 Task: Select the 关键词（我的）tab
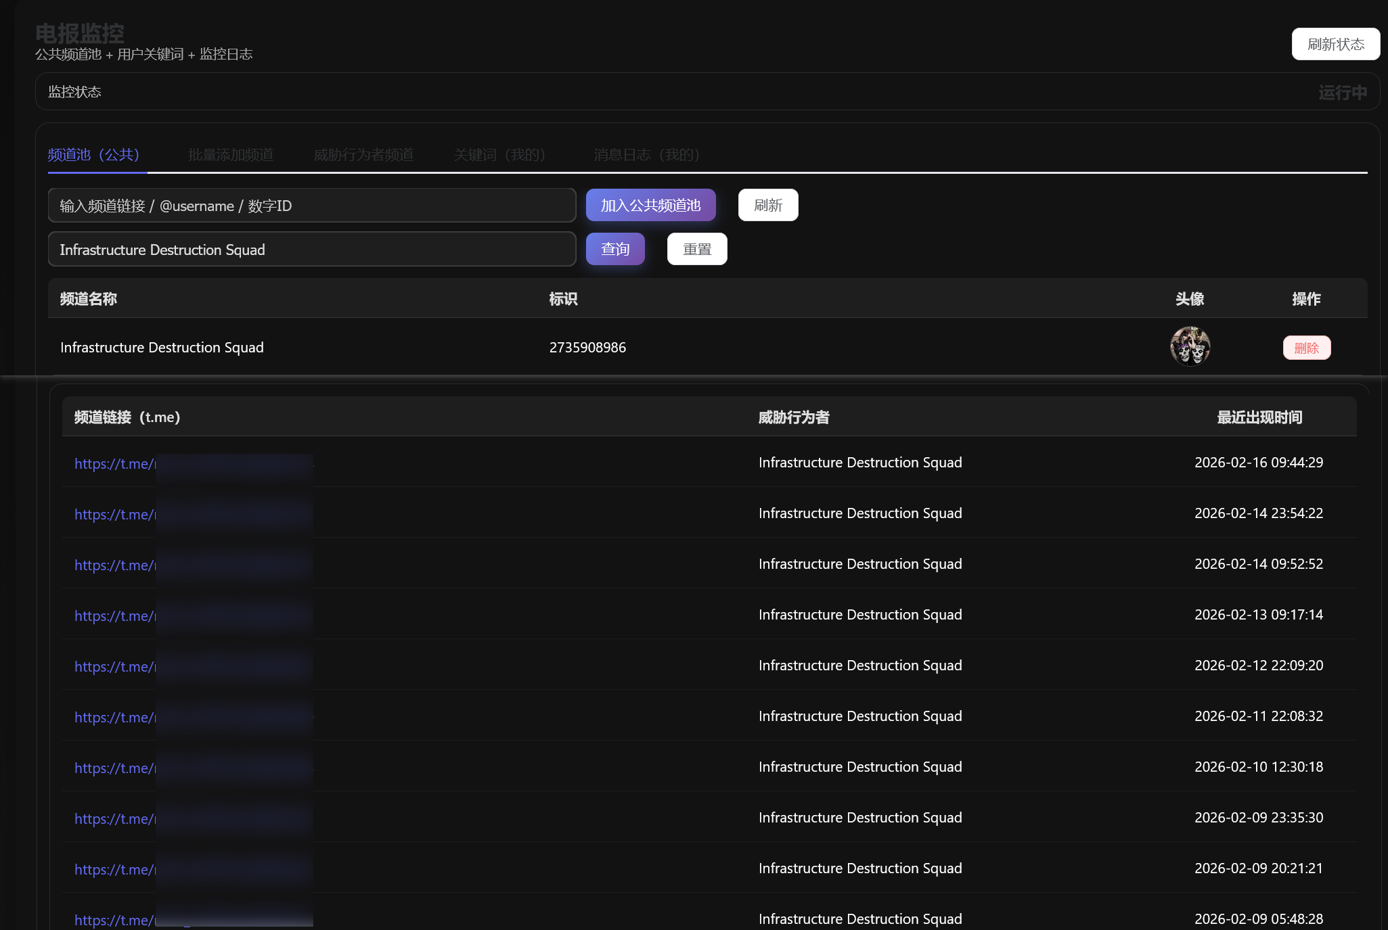click(x=499, y=155)
